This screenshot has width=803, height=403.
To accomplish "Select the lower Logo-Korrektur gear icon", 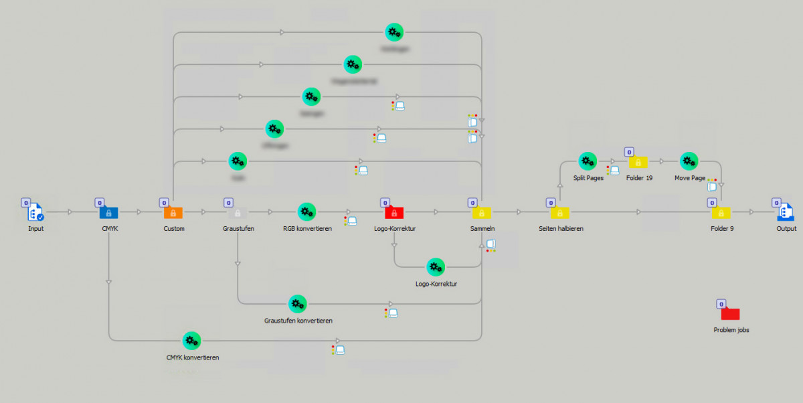I will (x=436, y=266).
